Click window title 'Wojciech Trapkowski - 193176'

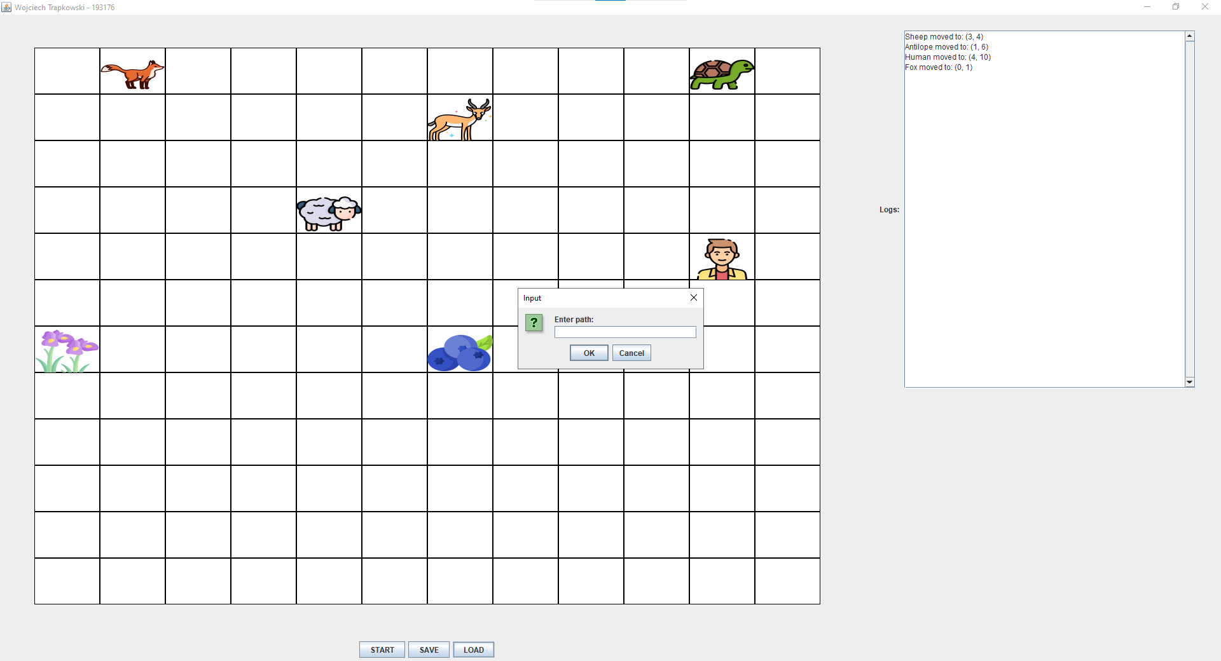pyautogui.click(x=64, y=8)
